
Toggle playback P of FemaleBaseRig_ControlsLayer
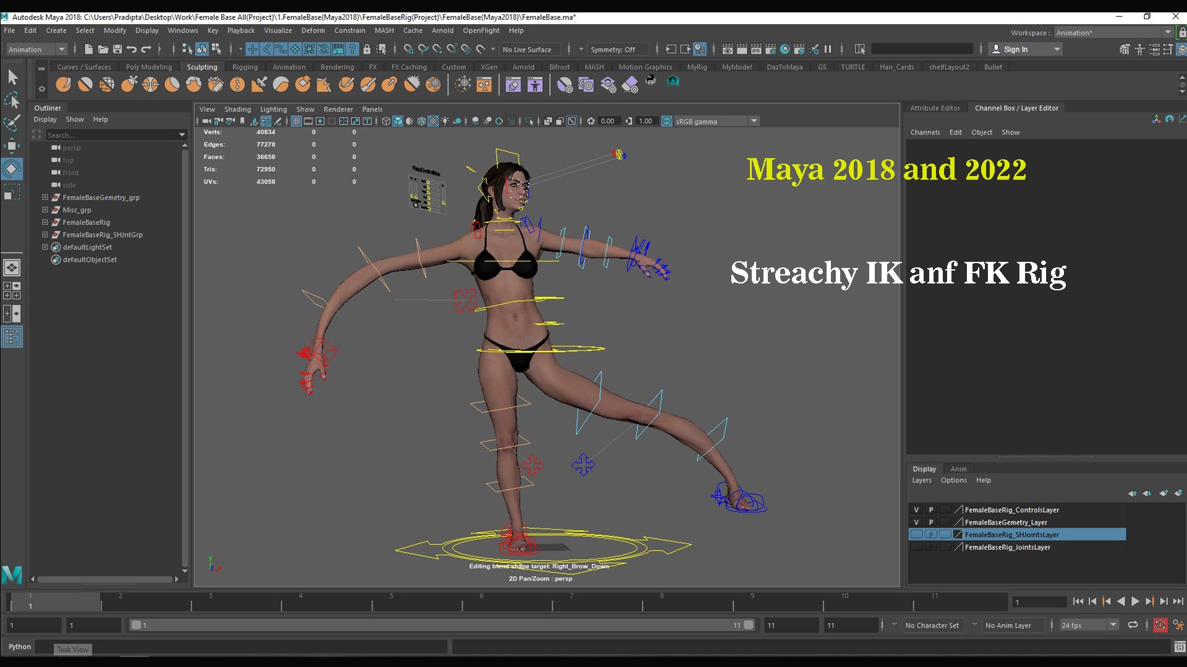931,510
